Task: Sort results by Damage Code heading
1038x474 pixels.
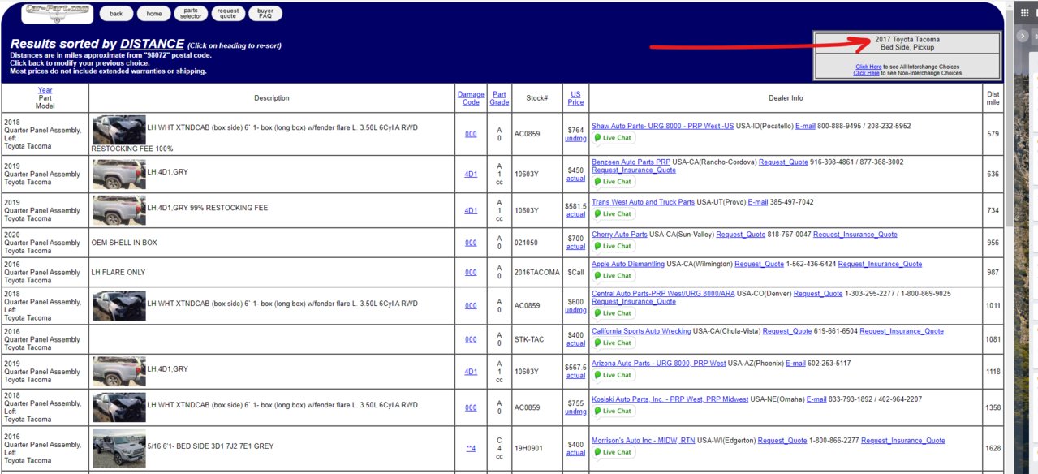Action: point(471,98)
